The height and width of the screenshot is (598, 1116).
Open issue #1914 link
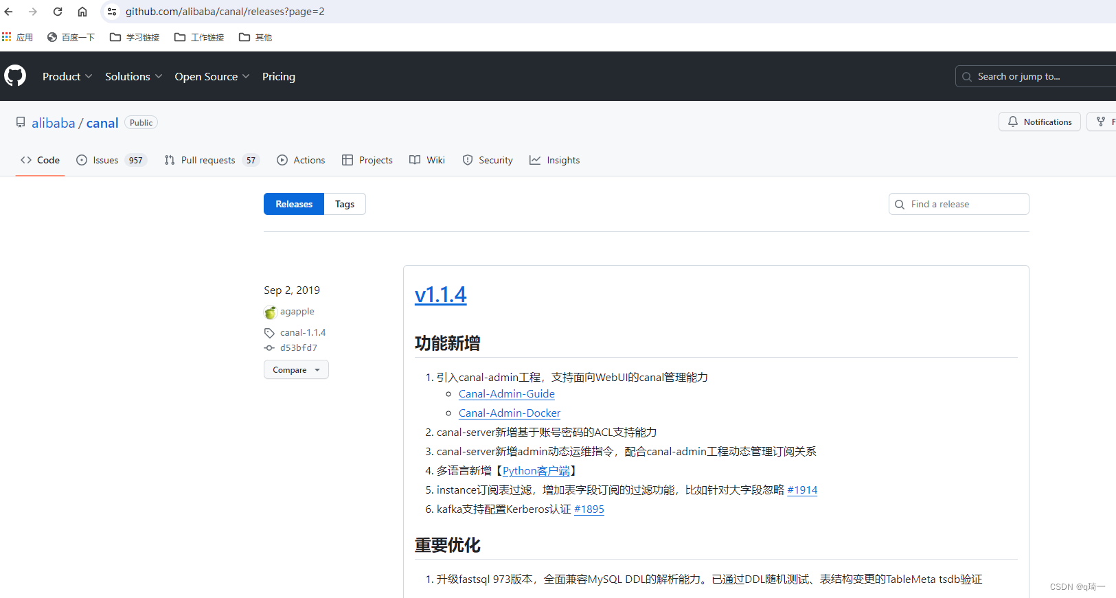tap(802, 490)
